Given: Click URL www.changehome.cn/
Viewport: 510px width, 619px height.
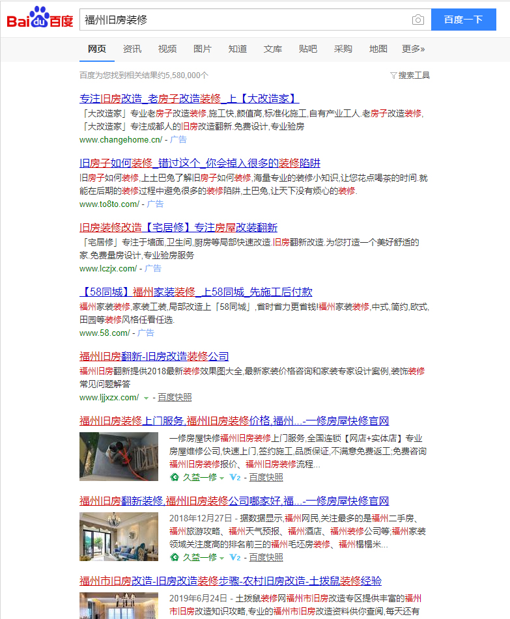Looking at the screenshot, I should pos(120,140).
